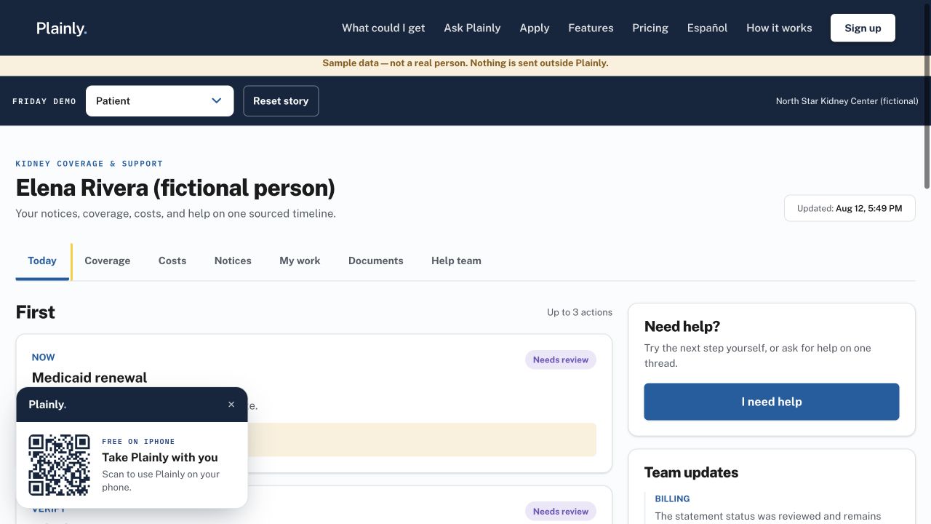This screenshot has width=931, height=524.
Task: Switch to the Costs tab
Action: tap(172, 261)
